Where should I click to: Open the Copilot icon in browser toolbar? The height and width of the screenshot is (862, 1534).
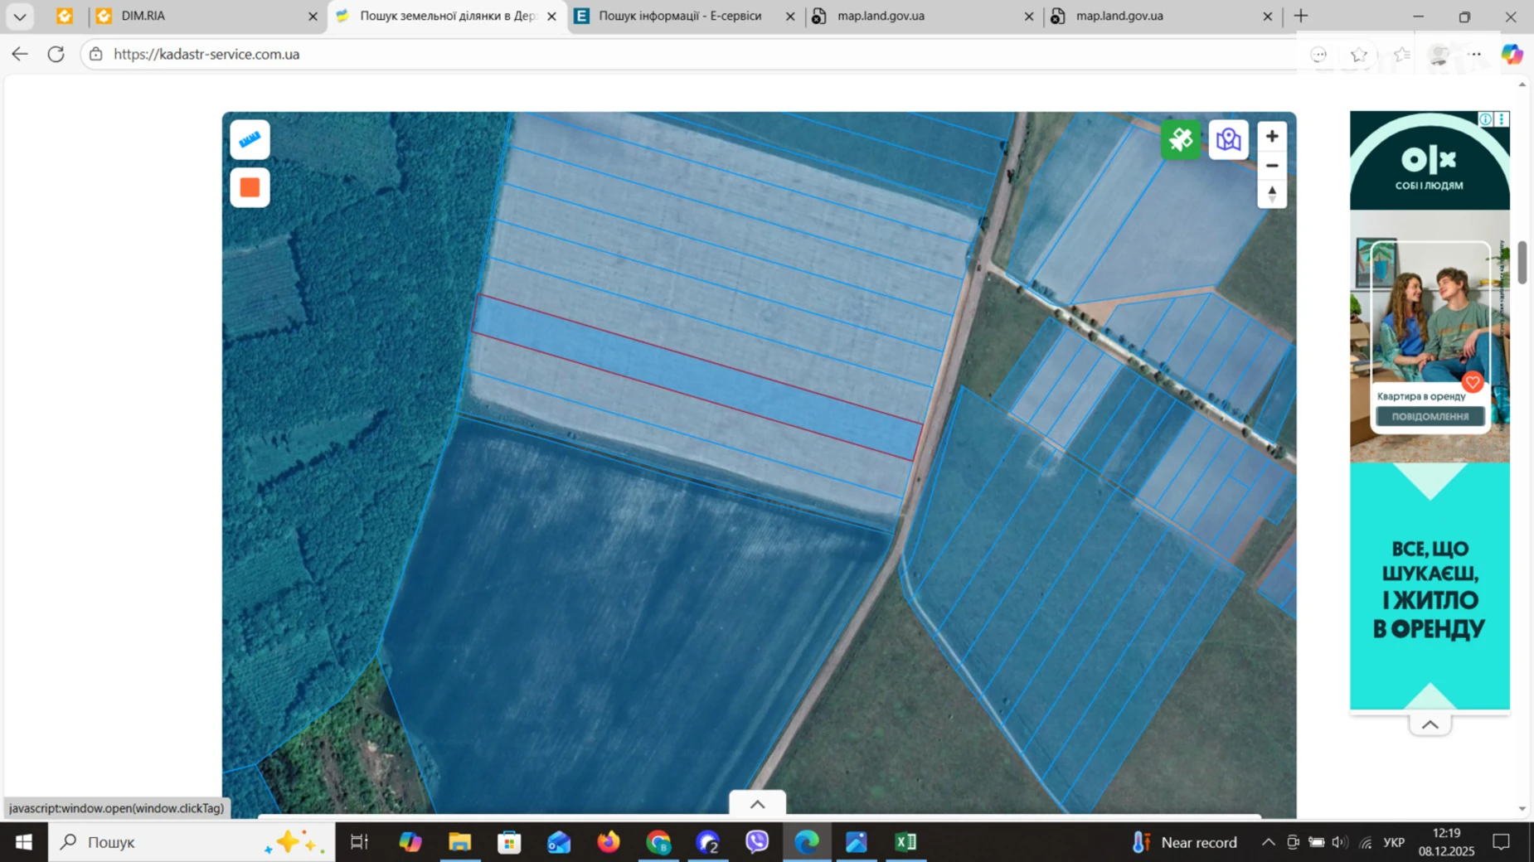[1512, 55]
